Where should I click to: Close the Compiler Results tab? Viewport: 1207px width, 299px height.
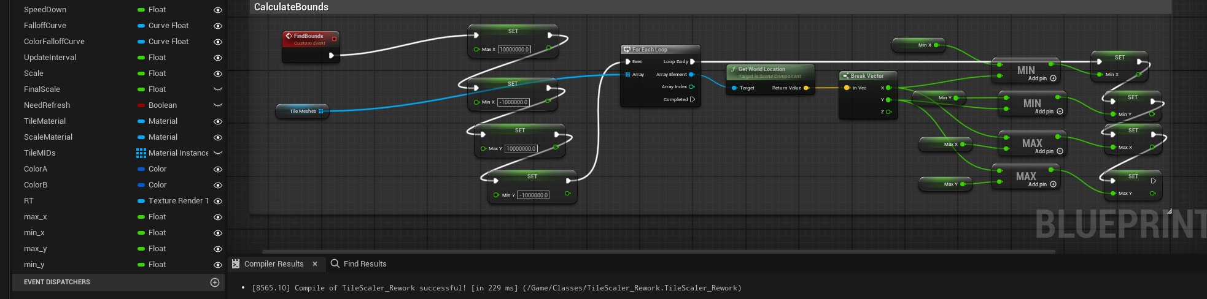[x=315, y=264]
